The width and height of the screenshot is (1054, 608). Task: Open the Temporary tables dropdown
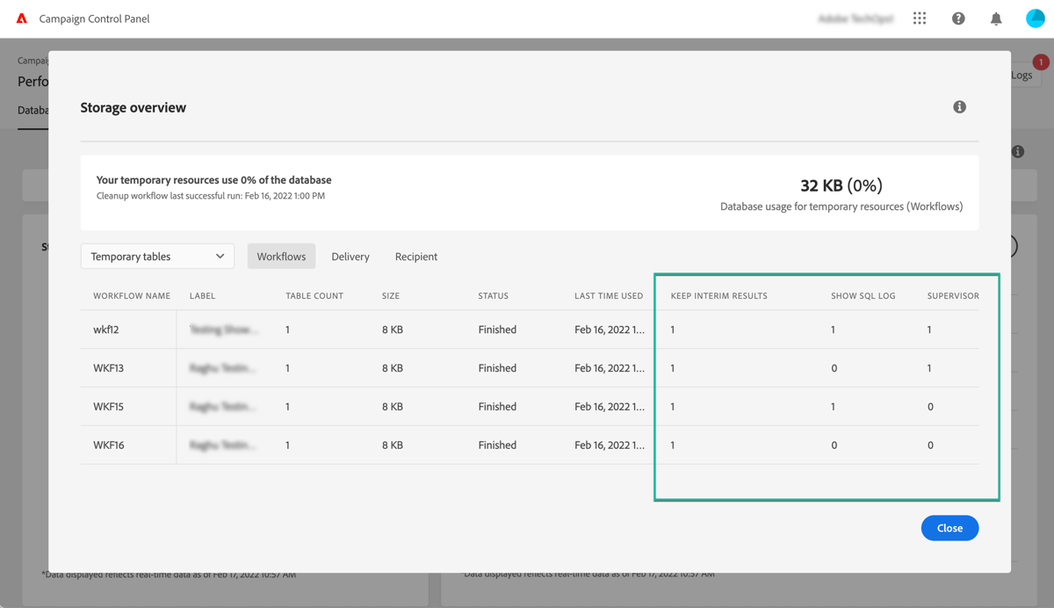pyautogui.click(x=157, y=256)
